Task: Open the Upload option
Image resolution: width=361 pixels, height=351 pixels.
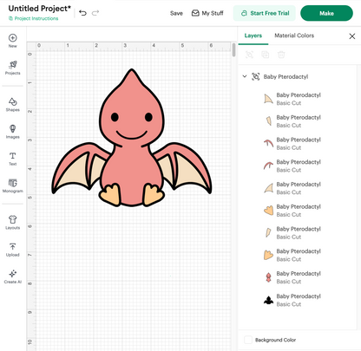Action: [13, 250]
